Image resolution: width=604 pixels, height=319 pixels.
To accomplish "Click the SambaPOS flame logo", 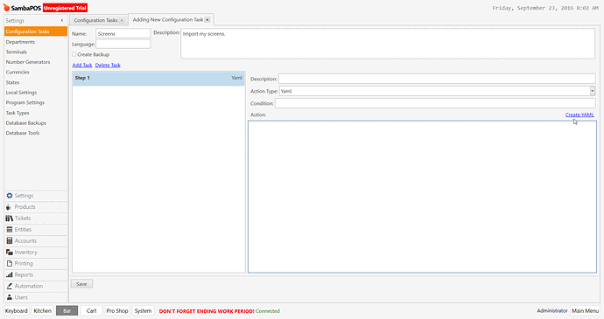I will point(6,8).
